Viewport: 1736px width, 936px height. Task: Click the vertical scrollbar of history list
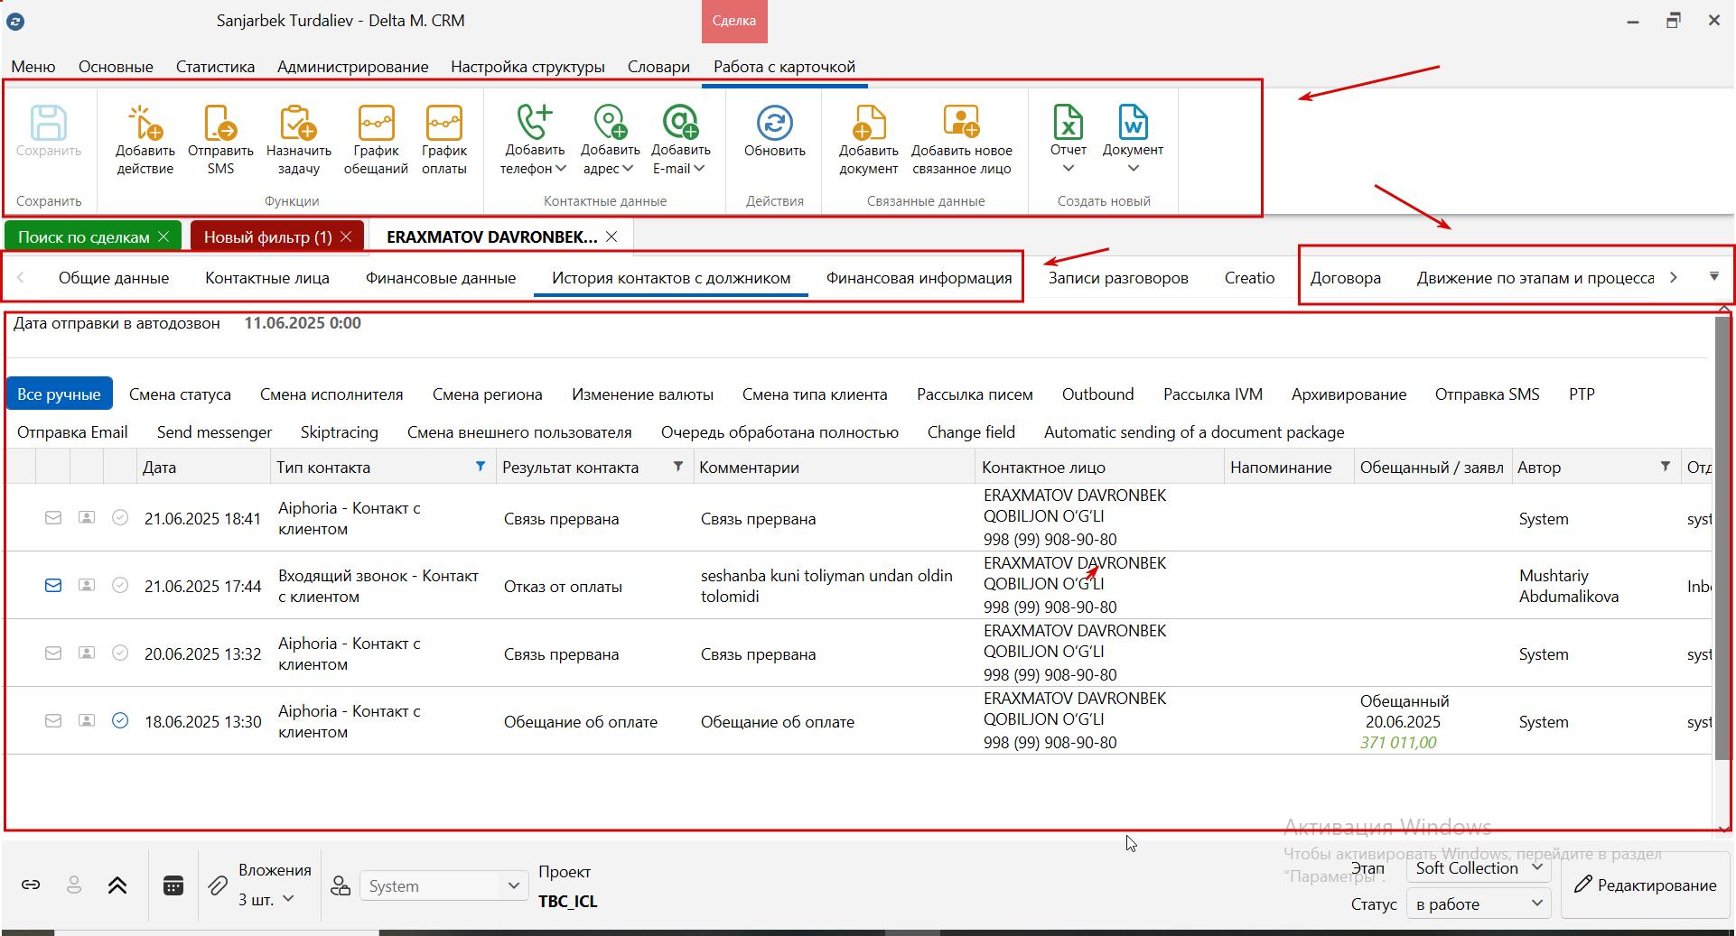pyautogui.click(x=1722, y=540)
